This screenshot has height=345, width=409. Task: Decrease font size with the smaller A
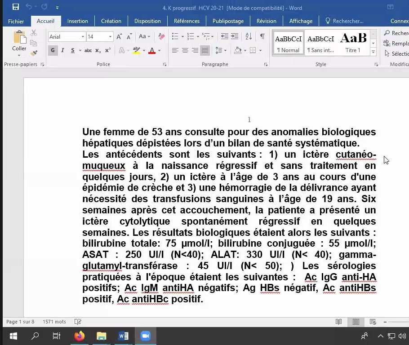pyautogui.click(x=129, y=36)
